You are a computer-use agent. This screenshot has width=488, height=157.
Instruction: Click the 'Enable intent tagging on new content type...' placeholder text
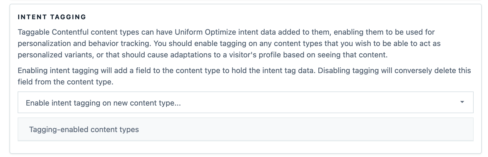103,103
